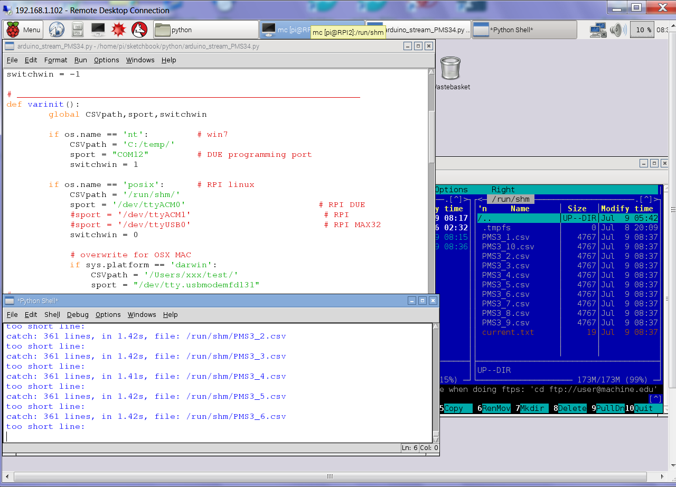Open the Wolfram wolf icon
Screen dimensions: 676x487
coord(139,30)
